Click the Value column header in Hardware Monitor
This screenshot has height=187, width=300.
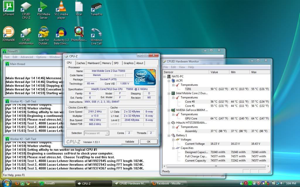point(219,72)
